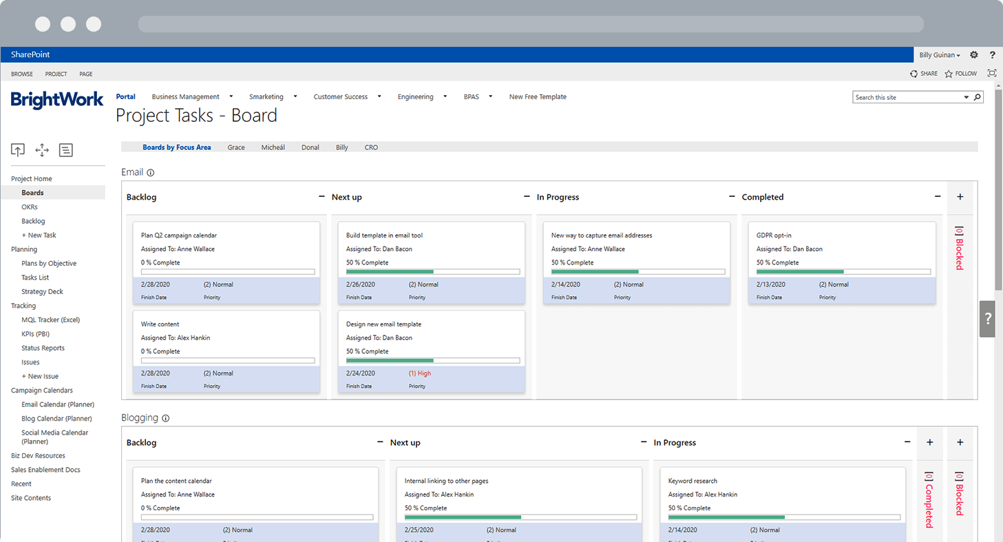
Task: Switch to the BROWSE ribbon tab
Action: (22, 74)
